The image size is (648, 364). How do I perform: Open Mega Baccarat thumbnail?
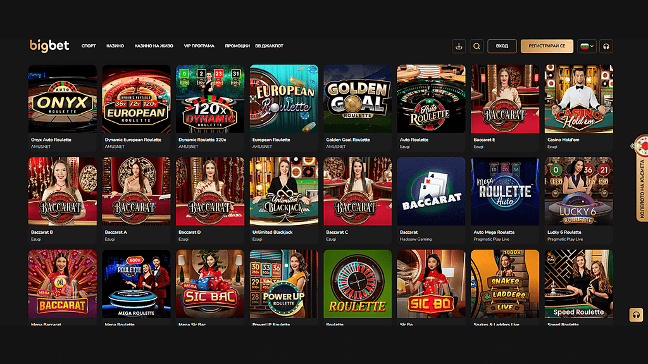click(63, 284)
